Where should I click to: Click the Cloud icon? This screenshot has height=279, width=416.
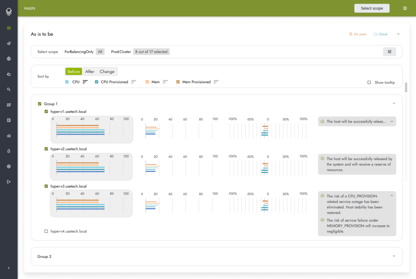(375, 34)
